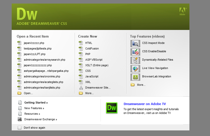Click the Getting Started page icon

point(20,103)
